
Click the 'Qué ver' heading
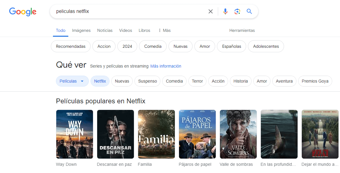(71, 65)
